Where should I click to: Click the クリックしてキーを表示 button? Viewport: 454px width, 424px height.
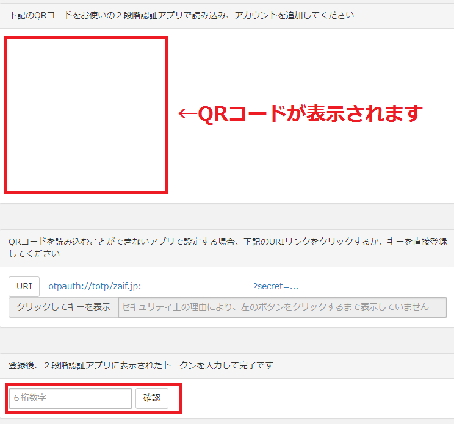click(63, 307)
